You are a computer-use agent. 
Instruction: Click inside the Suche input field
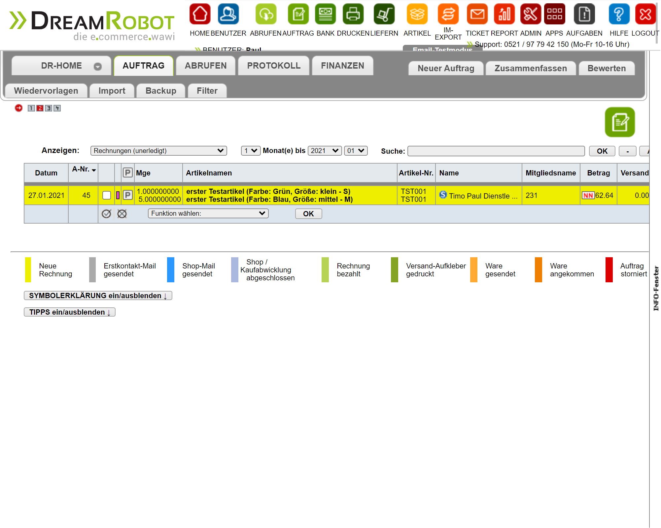pyautogui.click(x=495, y=151)
